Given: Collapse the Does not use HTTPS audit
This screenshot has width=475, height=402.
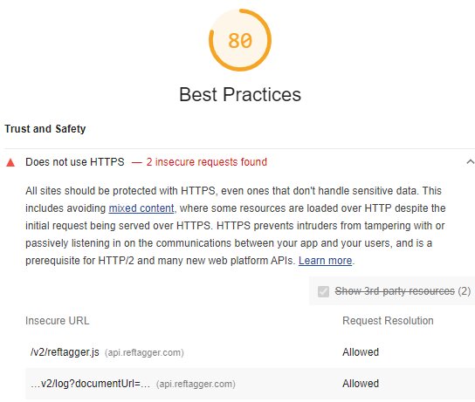Looking at the screenshot, I should tap(470, 162).
